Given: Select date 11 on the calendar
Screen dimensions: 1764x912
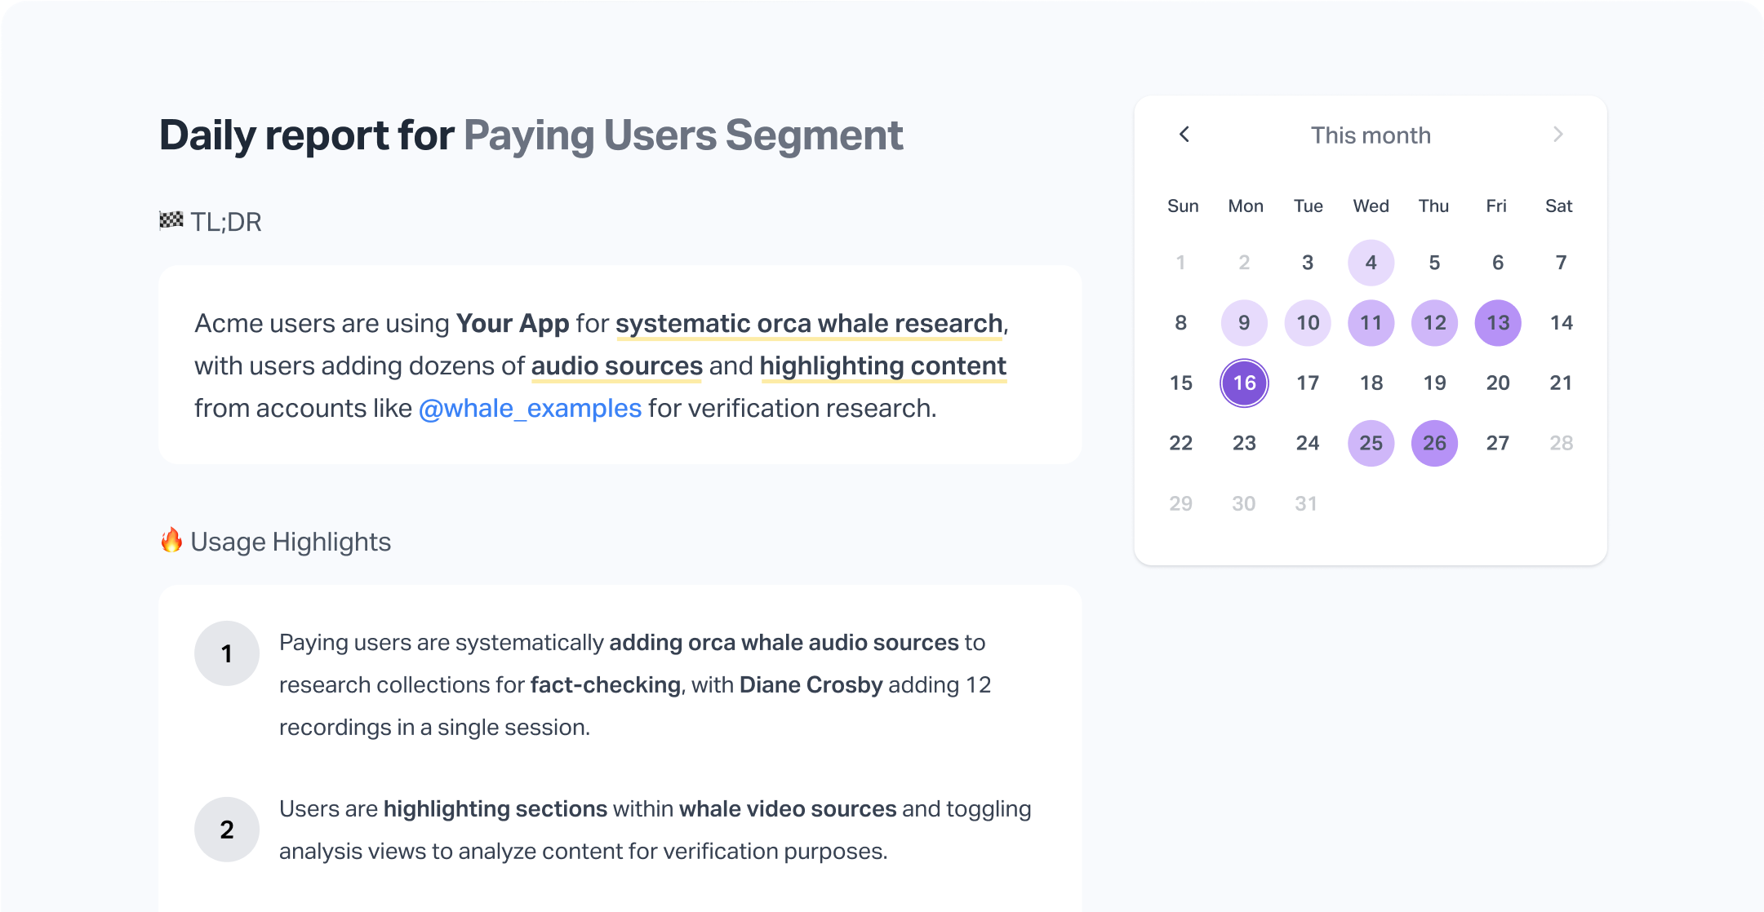Looking at the screenshot, I should (1371, 322).
